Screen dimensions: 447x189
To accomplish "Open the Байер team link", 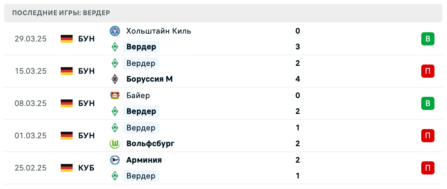I will click(138, 95).
